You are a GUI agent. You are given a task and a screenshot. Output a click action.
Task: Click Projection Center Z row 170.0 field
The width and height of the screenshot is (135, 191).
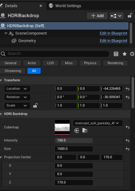(x=74, y=182)
